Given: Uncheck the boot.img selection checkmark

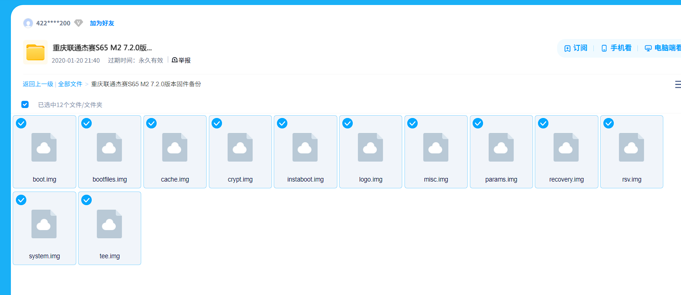Looking at the screenshot, I should (21, 123).
